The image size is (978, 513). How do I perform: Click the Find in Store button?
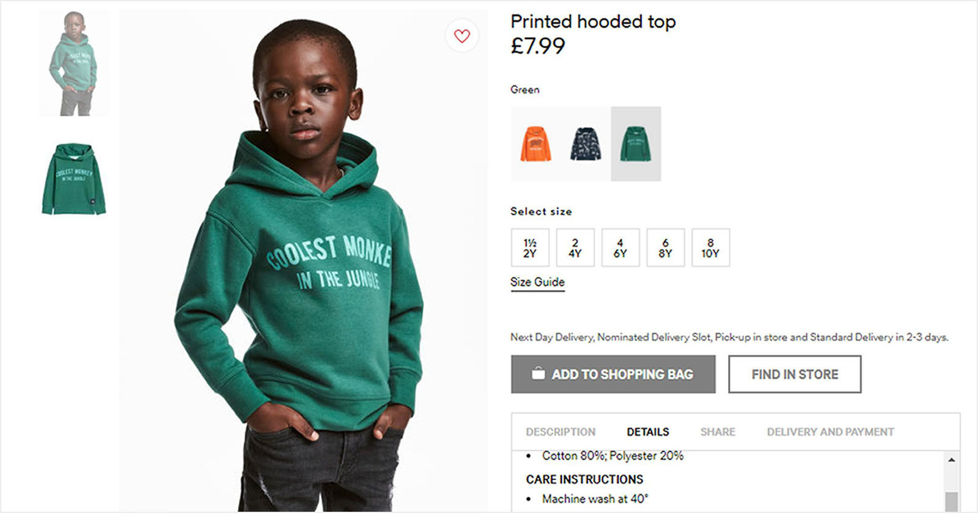pyautogui.click(x=795, y=374)
